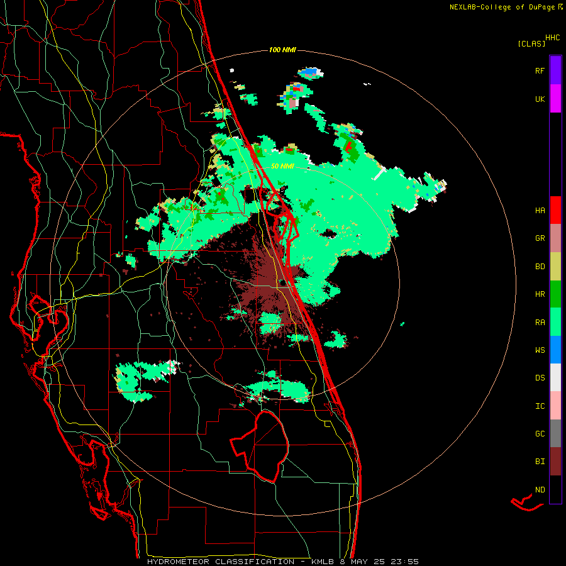Screen dimensions: 566x566
Task: Click the DS white legend swatch
Action: [x=555, y=377]
